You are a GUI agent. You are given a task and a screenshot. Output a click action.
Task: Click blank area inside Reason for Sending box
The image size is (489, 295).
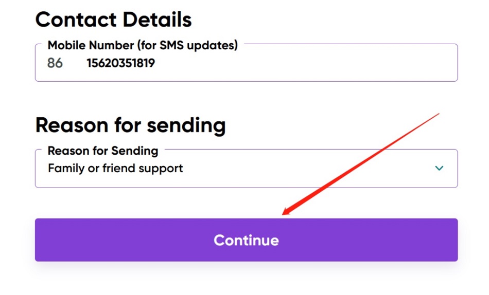[x=309, y=169]
